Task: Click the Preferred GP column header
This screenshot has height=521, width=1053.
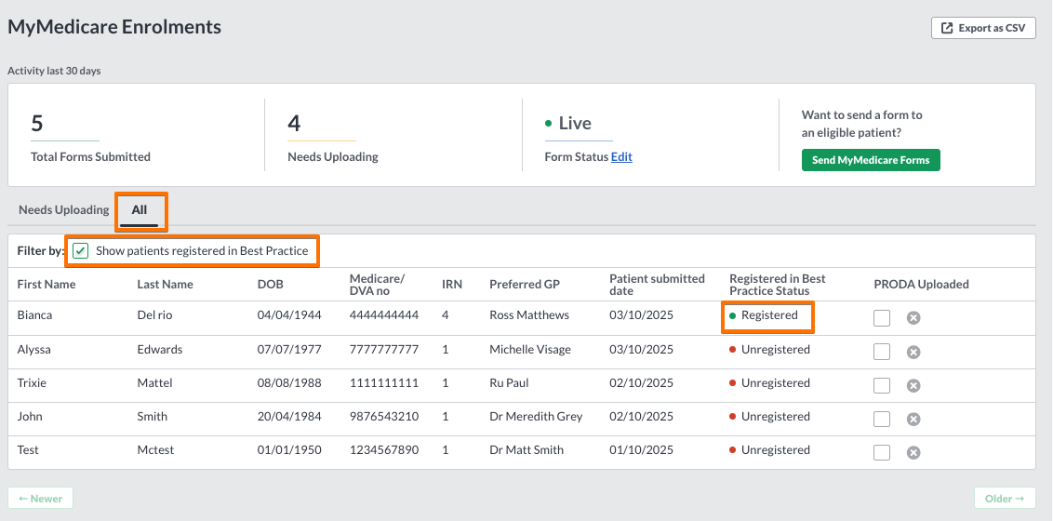Action: (525, 284)
